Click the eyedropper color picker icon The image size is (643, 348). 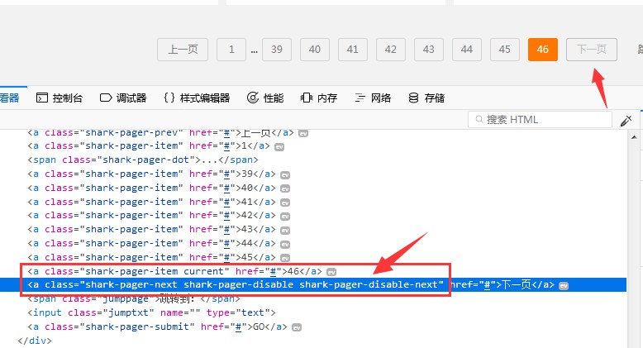pyautogui.click(x=626, y=120)
